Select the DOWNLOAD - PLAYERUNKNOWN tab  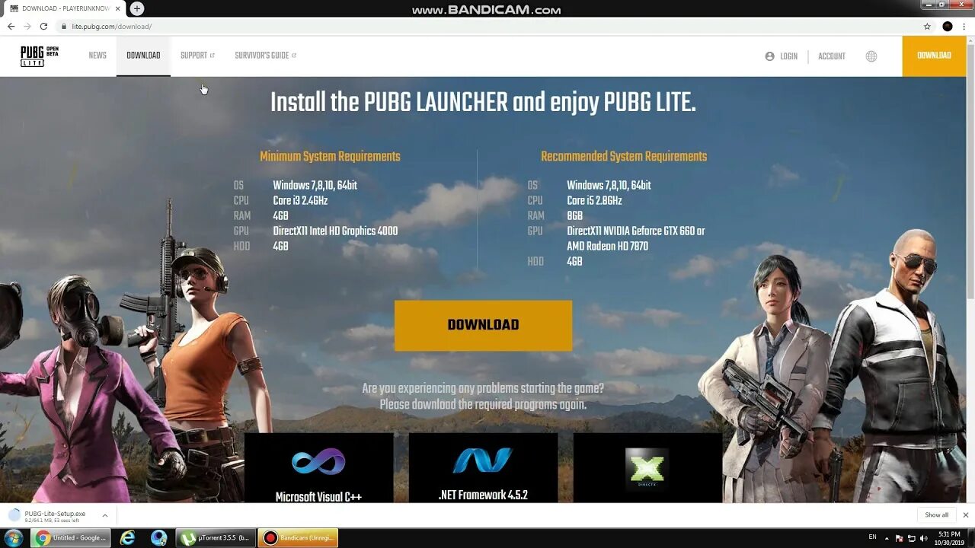[x=64, y=8]
